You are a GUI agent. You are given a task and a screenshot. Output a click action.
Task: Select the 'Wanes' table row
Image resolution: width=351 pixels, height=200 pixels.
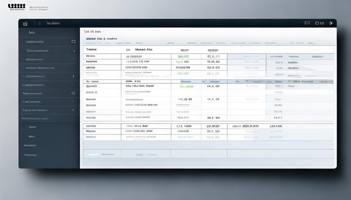point(91,132)
